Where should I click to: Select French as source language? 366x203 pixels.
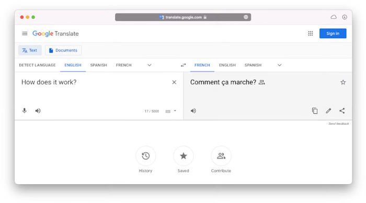tap(124, 65)
